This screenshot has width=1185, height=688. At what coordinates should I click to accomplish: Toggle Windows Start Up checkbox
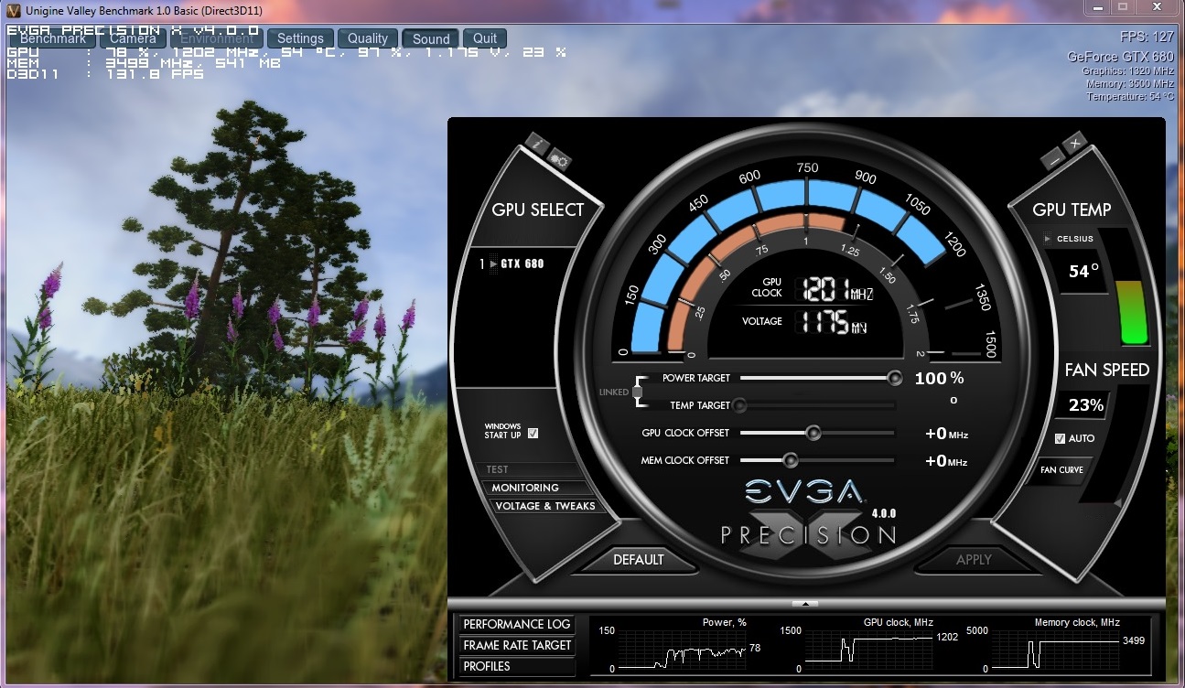[533, 433]
